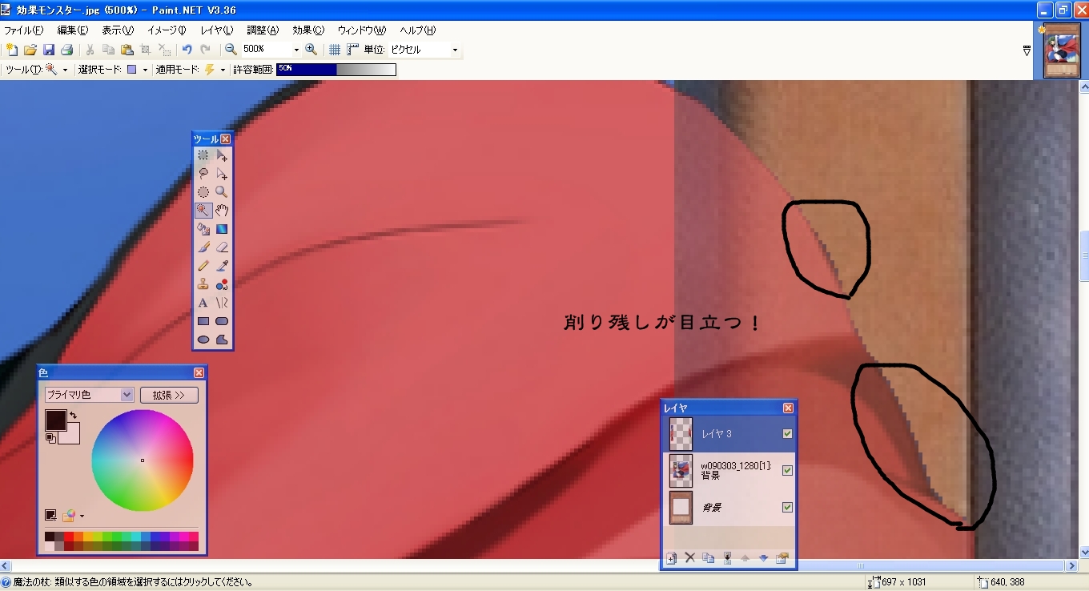The height and width of the screenshot is (591, 1089).
Task: Select the Paint Bucket tool
Action: coord(203,229)
